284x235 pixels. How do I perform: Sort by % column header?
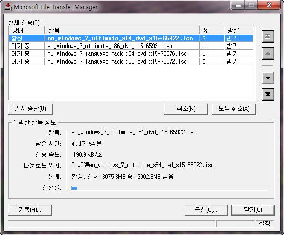pos(212,30)
